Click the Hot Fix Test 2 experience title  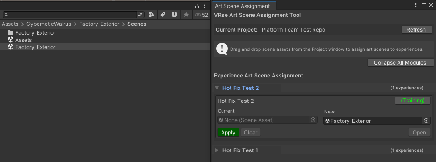235,101
